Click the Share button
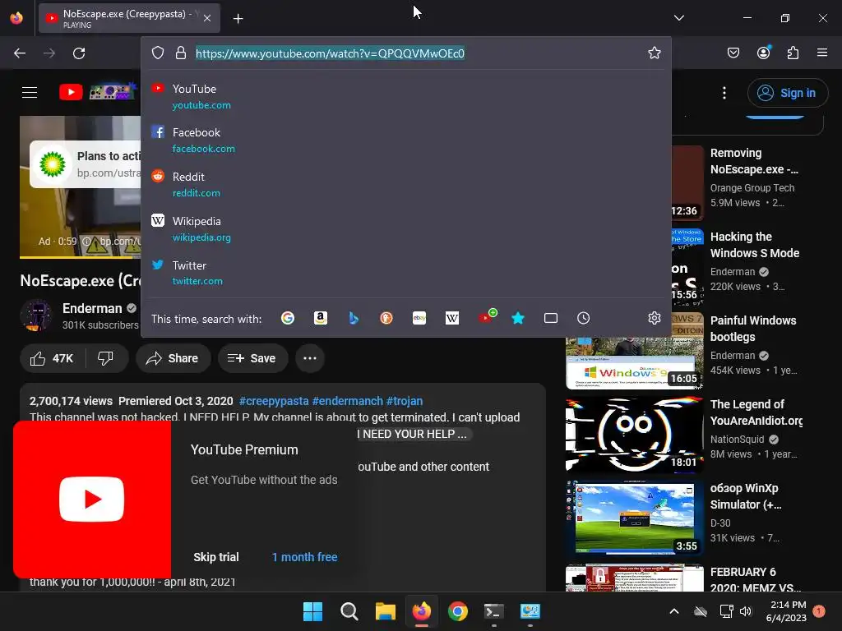This screenshot has width=842, height=631. tap(173, 358)
